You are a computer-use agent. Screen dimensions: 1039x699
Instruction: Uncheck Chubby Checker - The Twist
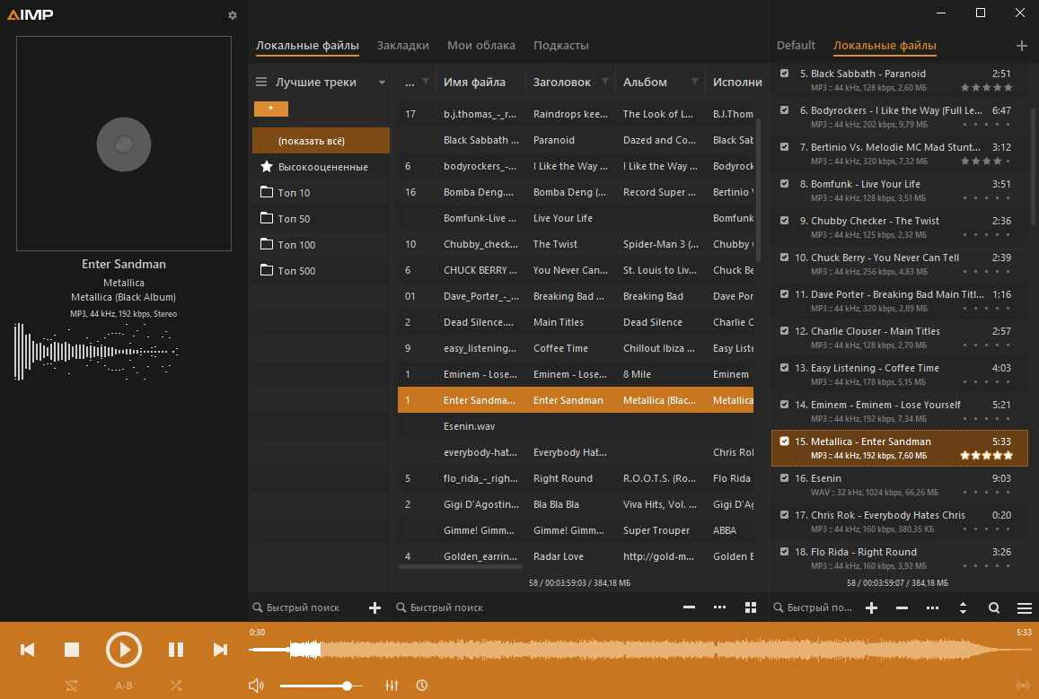(785, 221)
